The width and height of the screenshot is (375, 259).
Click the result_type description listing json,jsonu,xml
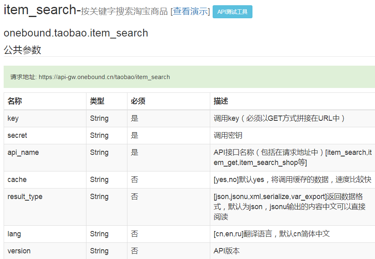(290, 207)
